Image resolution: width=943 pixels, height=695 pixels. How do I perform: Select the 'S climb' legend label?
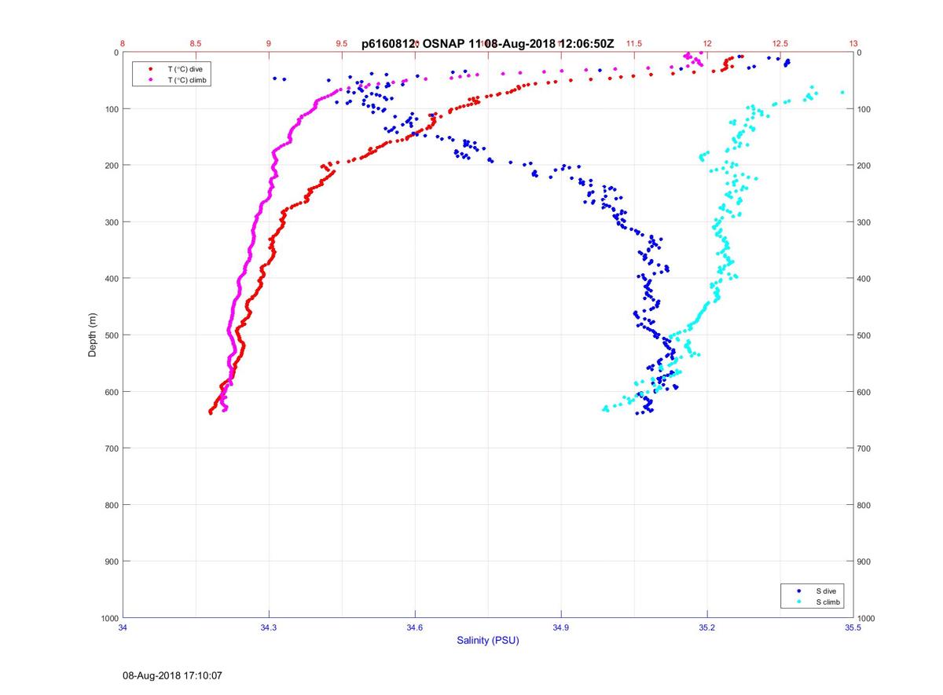827,602
